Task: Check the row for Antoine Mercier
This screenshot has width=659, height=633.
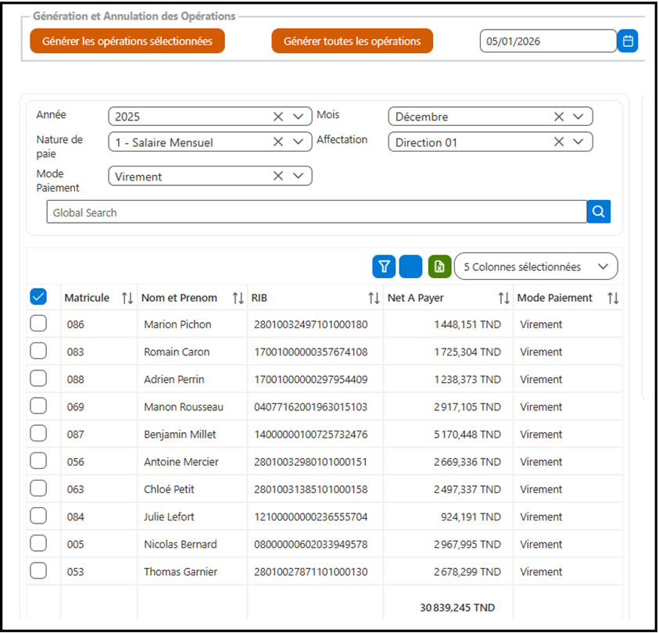Action: coord(38,461)
